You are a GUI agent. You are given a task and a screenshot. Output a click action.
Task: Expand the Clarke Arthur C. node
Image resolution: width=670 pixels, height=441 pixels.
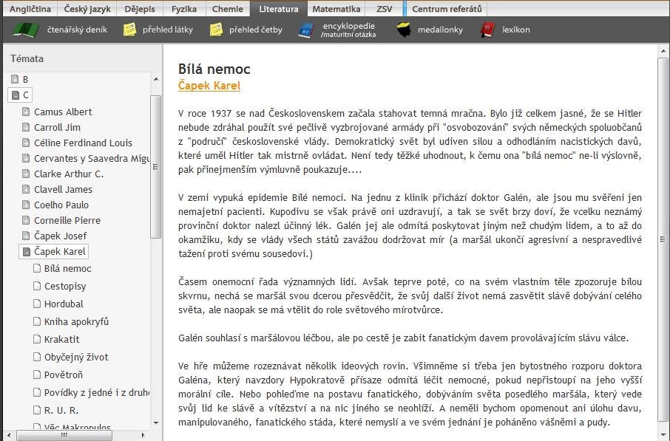coord(26,174)
